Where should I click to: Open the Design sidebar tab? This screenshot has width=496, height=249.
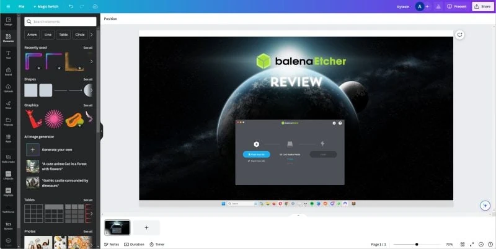click(8, 22)
